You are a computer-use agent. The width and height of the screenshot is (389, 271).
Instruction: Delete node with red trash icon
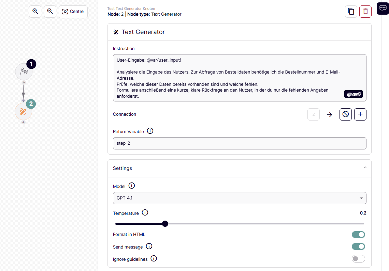tap(365, 12)
